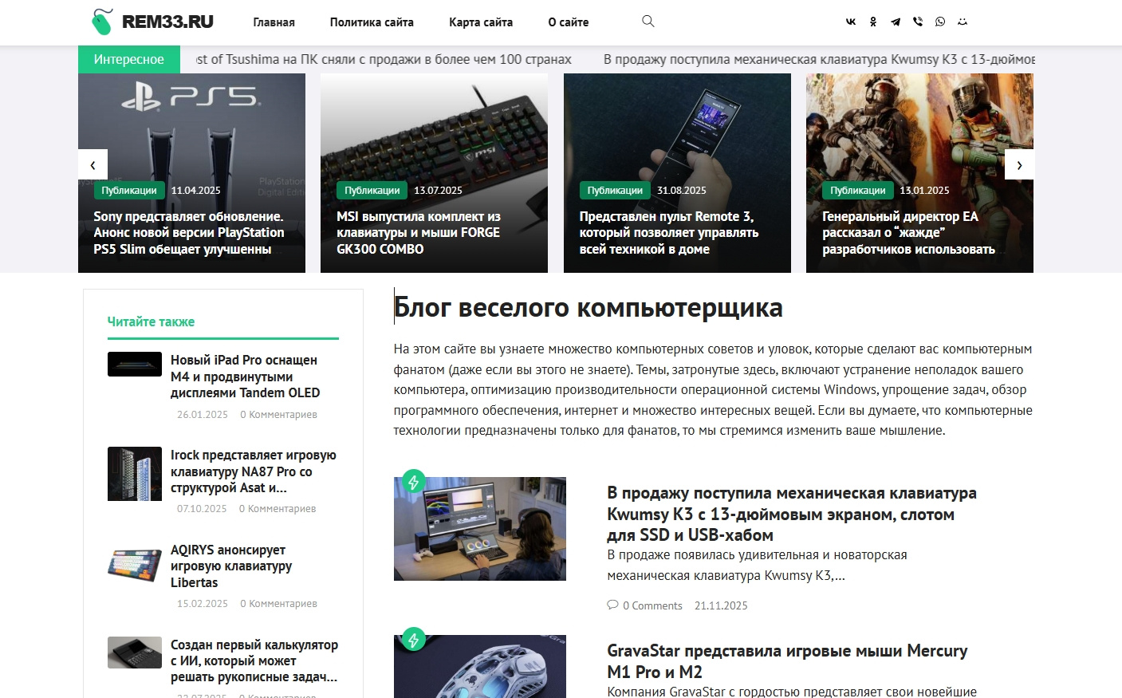Open 0 Comments link on Kwumsy article
1122x698 pixels.
(652, 605)
